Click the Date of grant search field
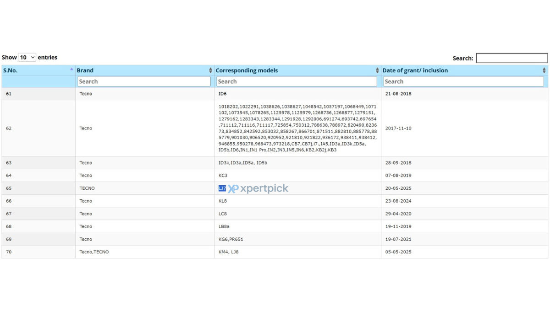The height and width of the screenshot is (311, 550). coord(463,81)
